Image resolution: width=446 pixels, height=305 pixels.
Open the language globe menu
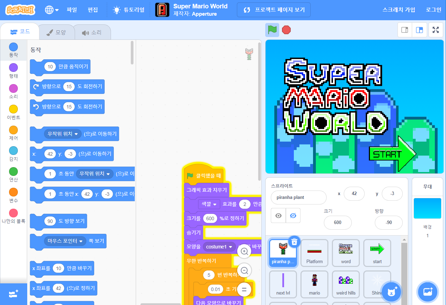[52, 10]
